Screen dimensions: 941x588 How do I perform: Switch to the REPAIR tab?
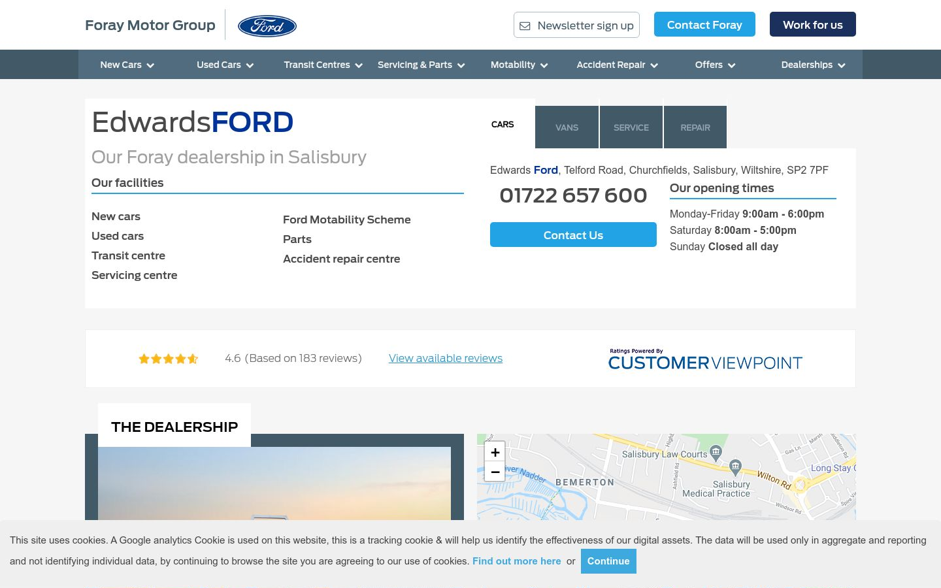point(695,127)
